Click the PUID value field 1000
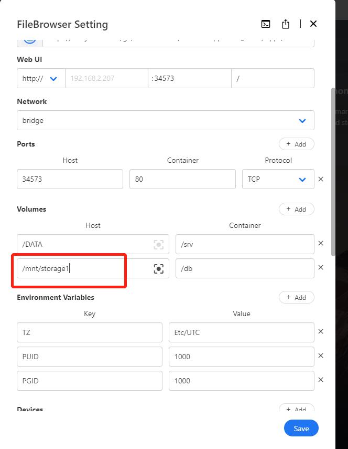348x449 pixels. [242, 357]
